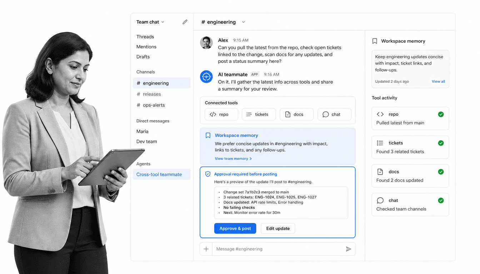Open Threads in the sidebar
480x274 pixels.
coord(145,37)
